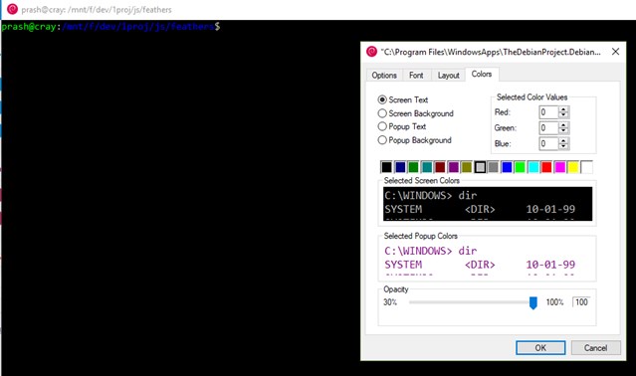Image resolution: width=636 pixels, height=376 pixels.
Task: Decrease the Green value with down arrow
Action: (563, 131)
